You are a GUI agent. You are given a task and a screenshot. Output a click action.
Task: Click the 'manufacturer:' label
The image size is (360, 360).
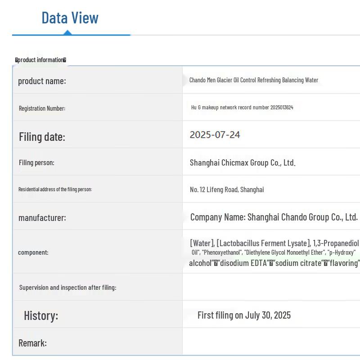(x=42, y=217)
